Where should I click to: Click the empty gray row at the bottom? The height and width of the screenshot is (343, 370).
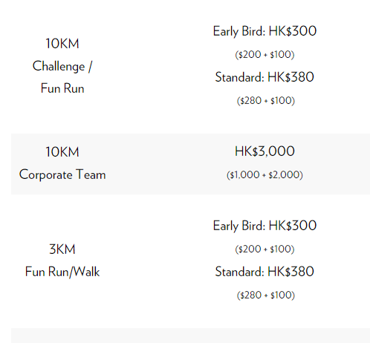click(190, 336)
